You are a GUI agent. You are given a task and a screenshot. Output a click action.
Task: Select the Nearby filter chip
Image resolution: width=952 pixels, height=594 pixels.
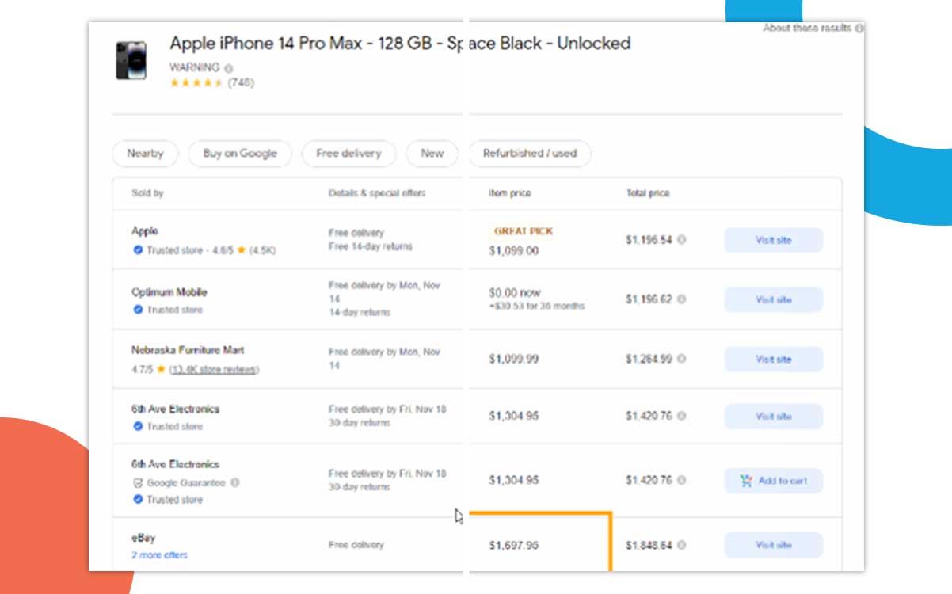pos(145,154)
